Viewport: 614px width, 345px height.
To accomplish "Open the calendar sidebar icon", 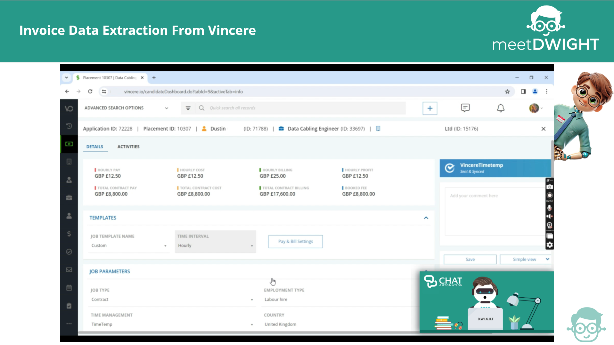I will coord(69,288).
